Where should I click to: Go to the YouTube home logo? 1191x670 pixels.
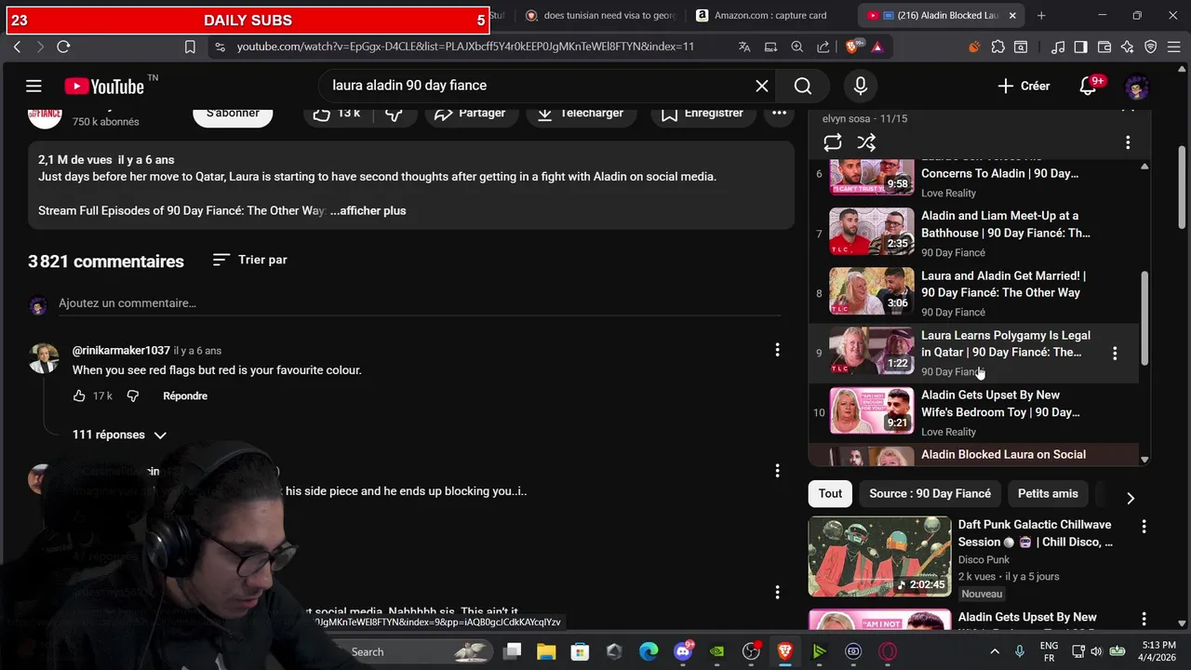104,87
